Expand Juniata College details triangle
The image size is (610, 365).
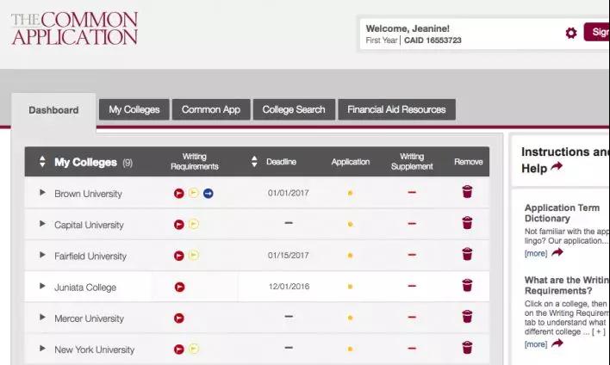[x=42, y=287]
